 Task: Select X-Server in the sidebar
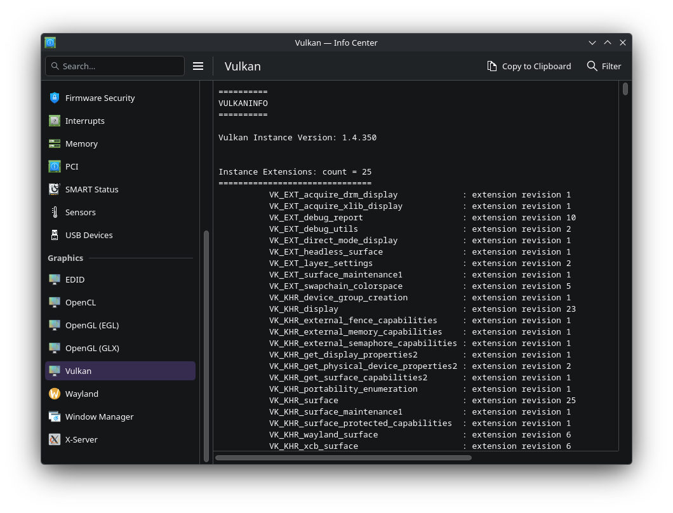(x=120, y=439)
